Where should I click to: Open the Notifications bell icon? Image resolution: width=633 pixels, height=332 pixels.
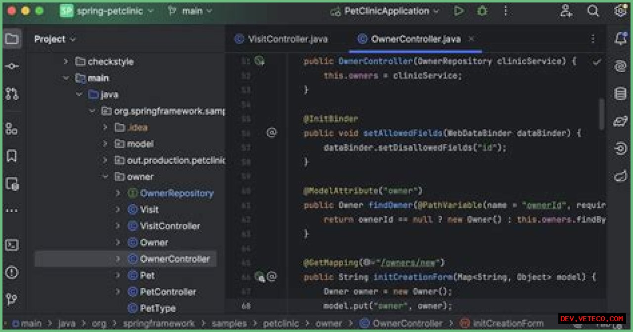click(x=620, y=39)
